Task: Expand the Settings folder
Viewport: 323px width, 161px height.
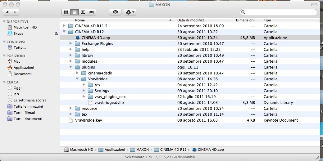Action: tap(84, 91)
